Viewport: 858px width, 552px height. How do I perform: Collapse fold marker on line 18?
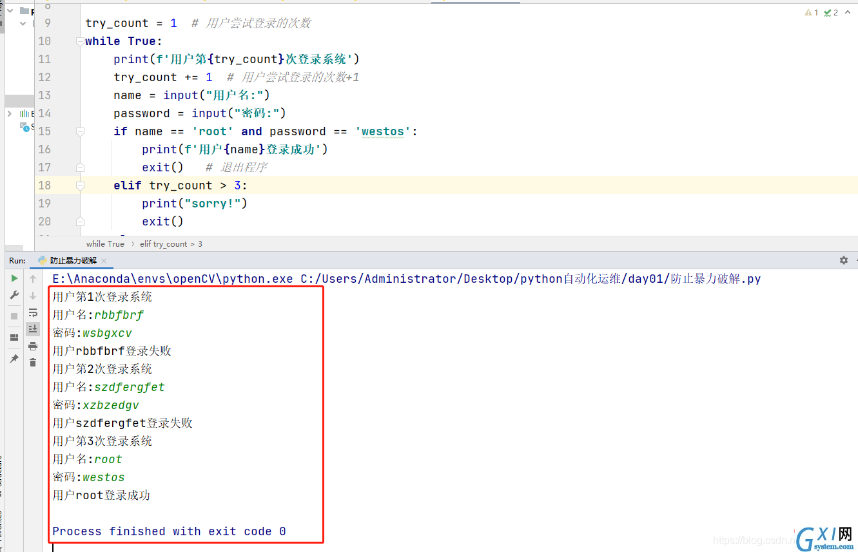coord(80,186)
